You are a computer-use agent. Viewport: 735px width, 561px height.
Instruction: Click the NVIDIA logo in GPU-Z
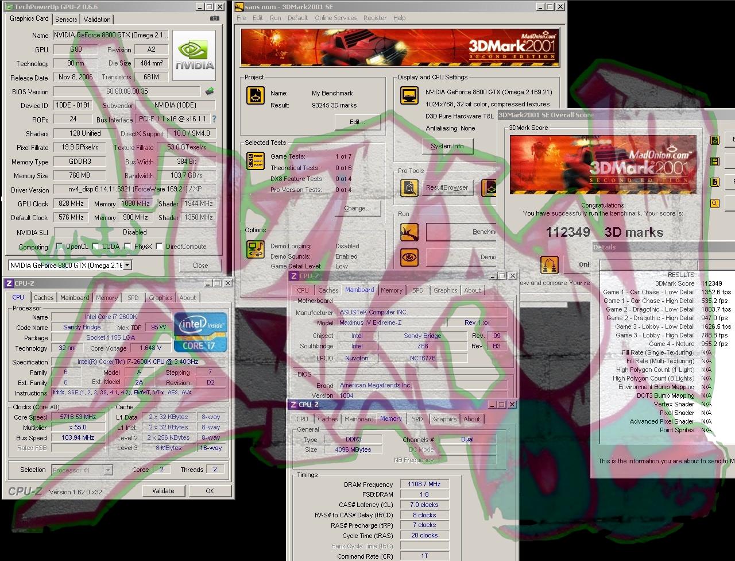pyautogui.click(x=194, y=55)
